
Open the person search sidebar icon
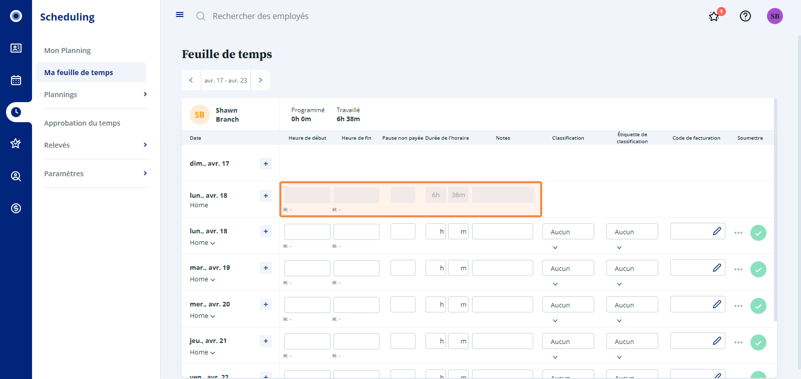click(16, 176)
